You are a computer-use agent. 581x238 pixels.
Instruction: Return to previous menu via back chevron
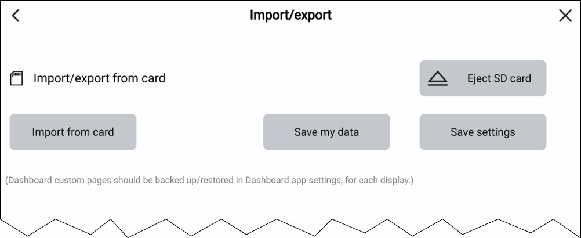[x=16, y=16]
